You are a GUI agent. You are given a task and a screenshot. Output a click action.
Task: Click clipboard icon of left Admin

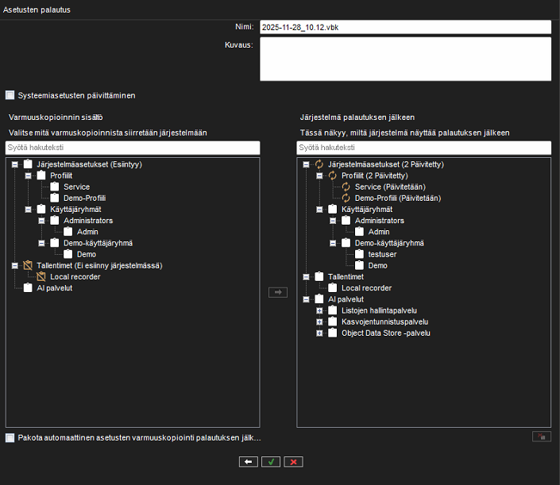(x=68, y=231)
